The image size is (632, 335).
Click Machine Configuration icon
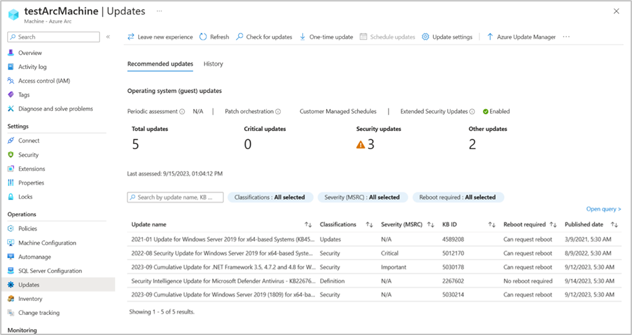pos(11,243)
